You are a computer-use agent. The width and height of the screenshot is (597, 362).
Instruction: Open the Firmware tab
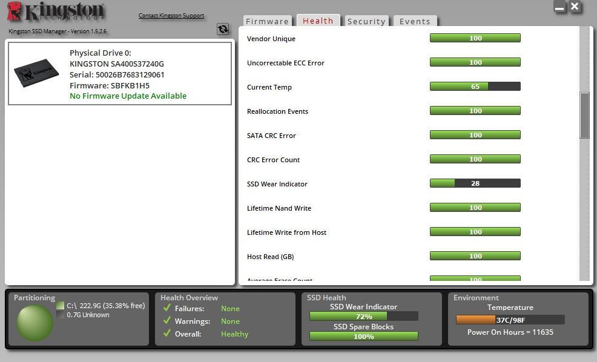[267, 21]
